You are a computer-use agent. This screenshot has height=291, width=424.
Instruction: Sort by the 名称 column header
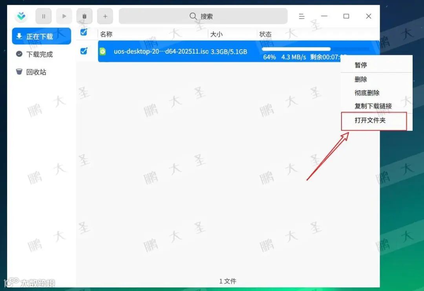tap(106, 34)
